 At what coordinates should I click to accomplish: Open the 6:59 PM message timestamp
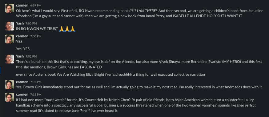click(36, 6)
